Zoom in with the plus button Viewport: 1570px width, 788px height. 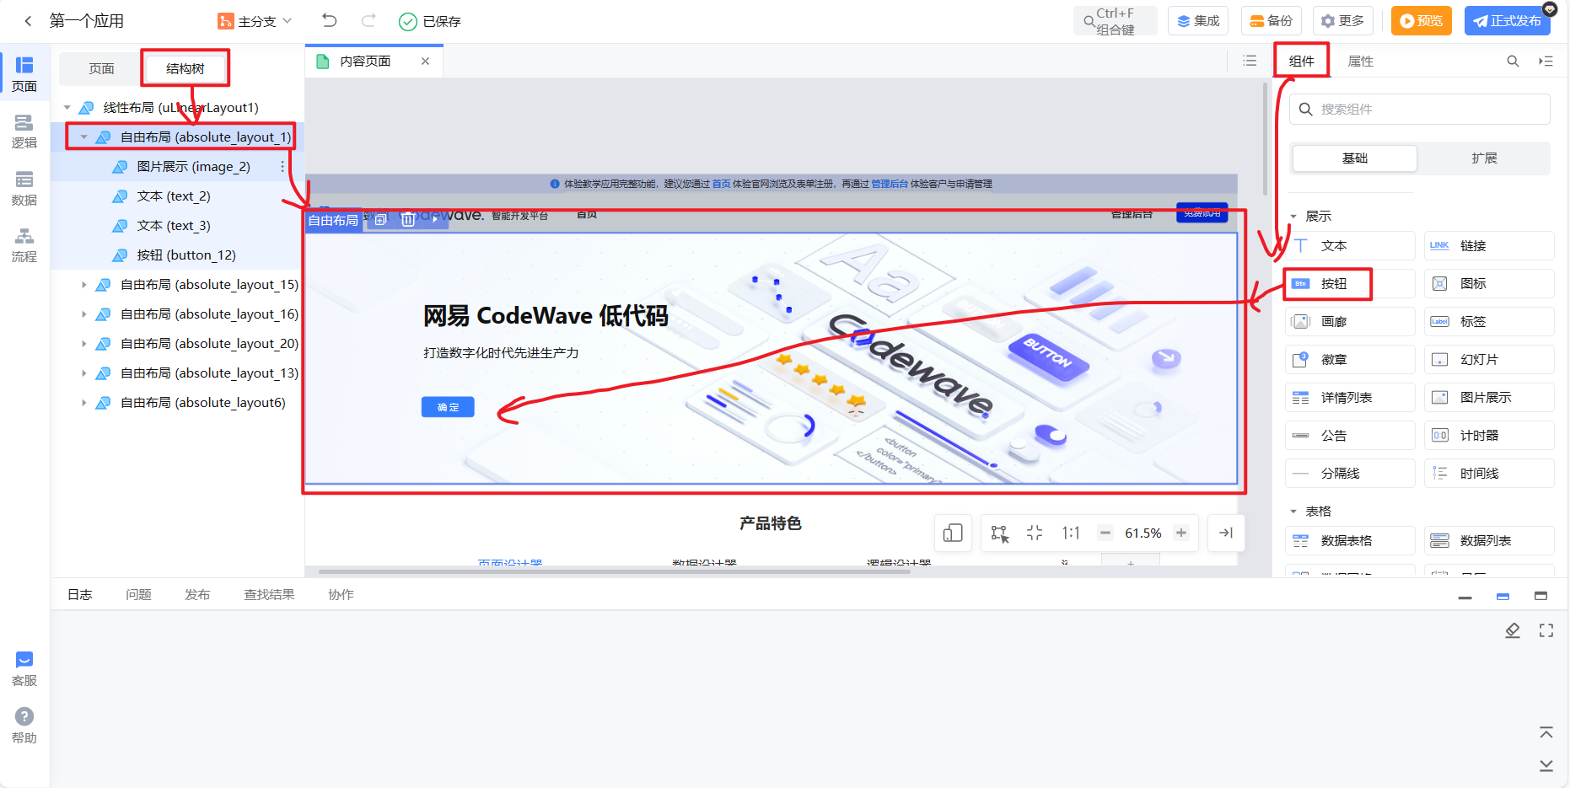pos(1181,533)
